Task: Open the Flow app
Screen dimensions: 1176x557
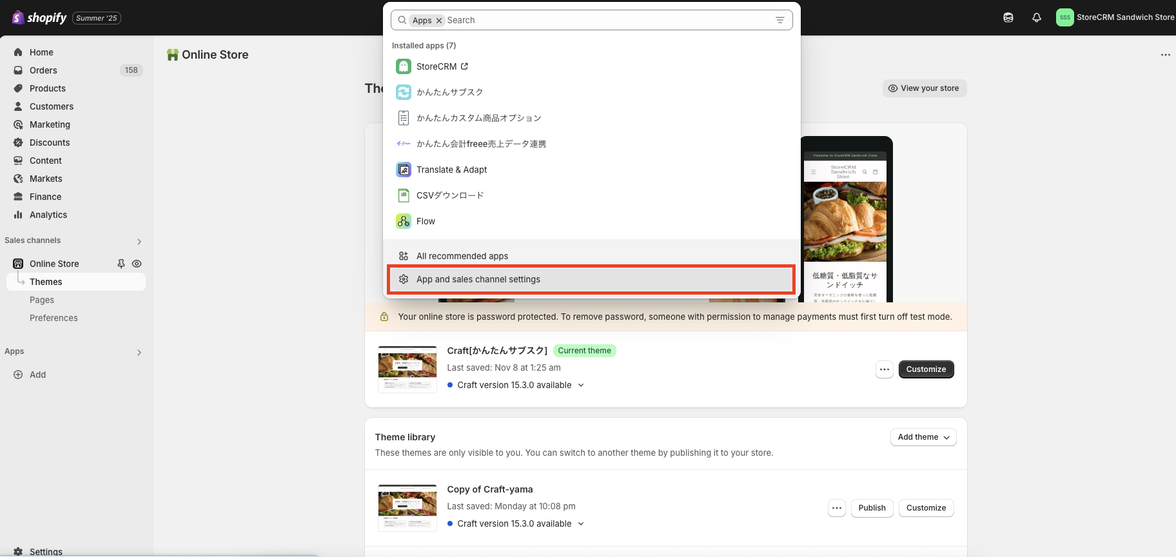Action: pos(592,221)
